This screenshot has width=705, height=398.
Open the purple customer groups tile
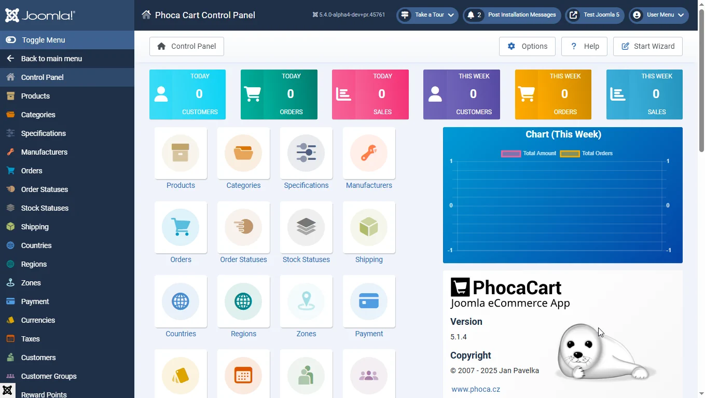click(369, 374)
